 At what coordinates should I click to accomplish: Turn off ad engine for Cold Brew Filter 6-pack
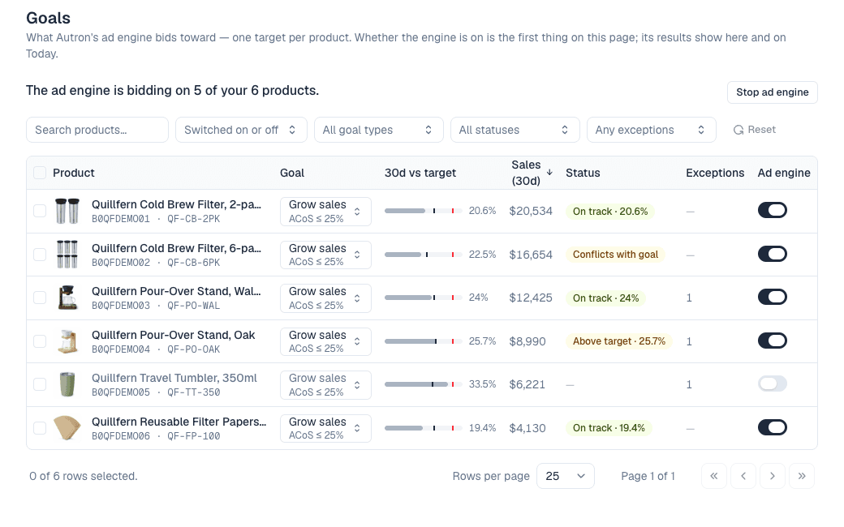click(773, 254)
